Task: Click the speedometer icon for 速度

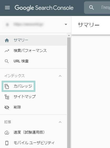Action: (7, 133)
